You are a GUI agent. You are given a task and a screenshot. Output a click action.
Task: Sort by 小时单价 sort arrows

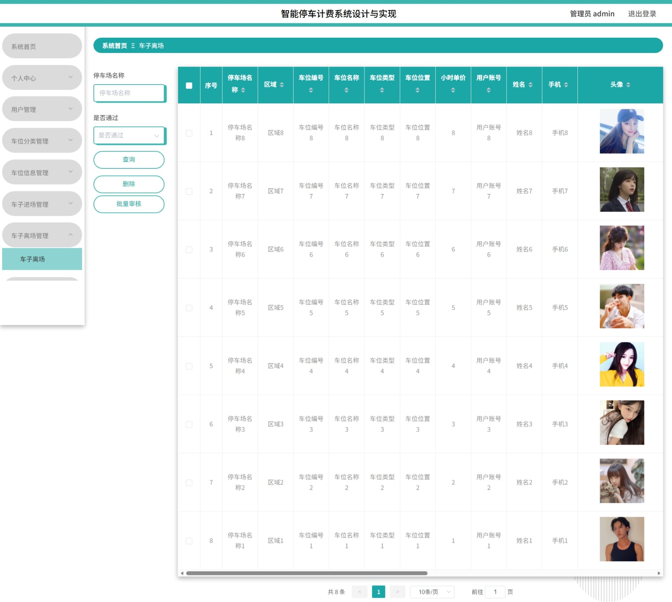point(453,90)
